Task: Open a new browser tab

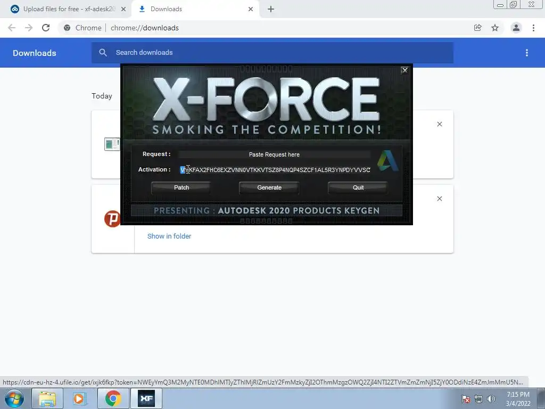Action: tap(271, 9)
